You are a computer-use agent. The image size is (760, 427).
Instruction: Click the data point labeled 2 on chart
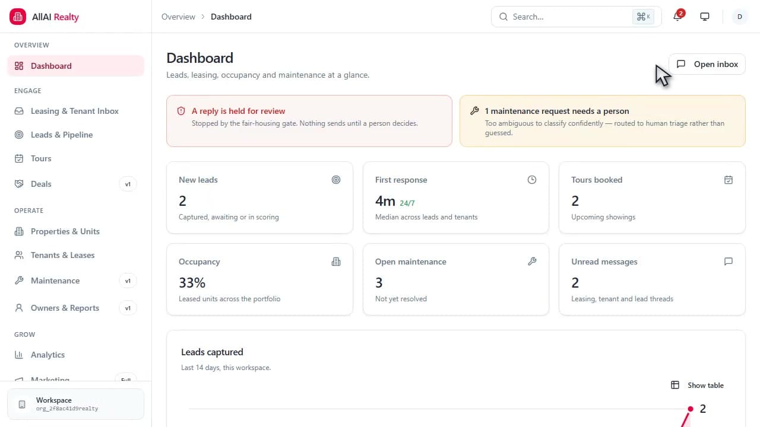click(x=691, y=409)
